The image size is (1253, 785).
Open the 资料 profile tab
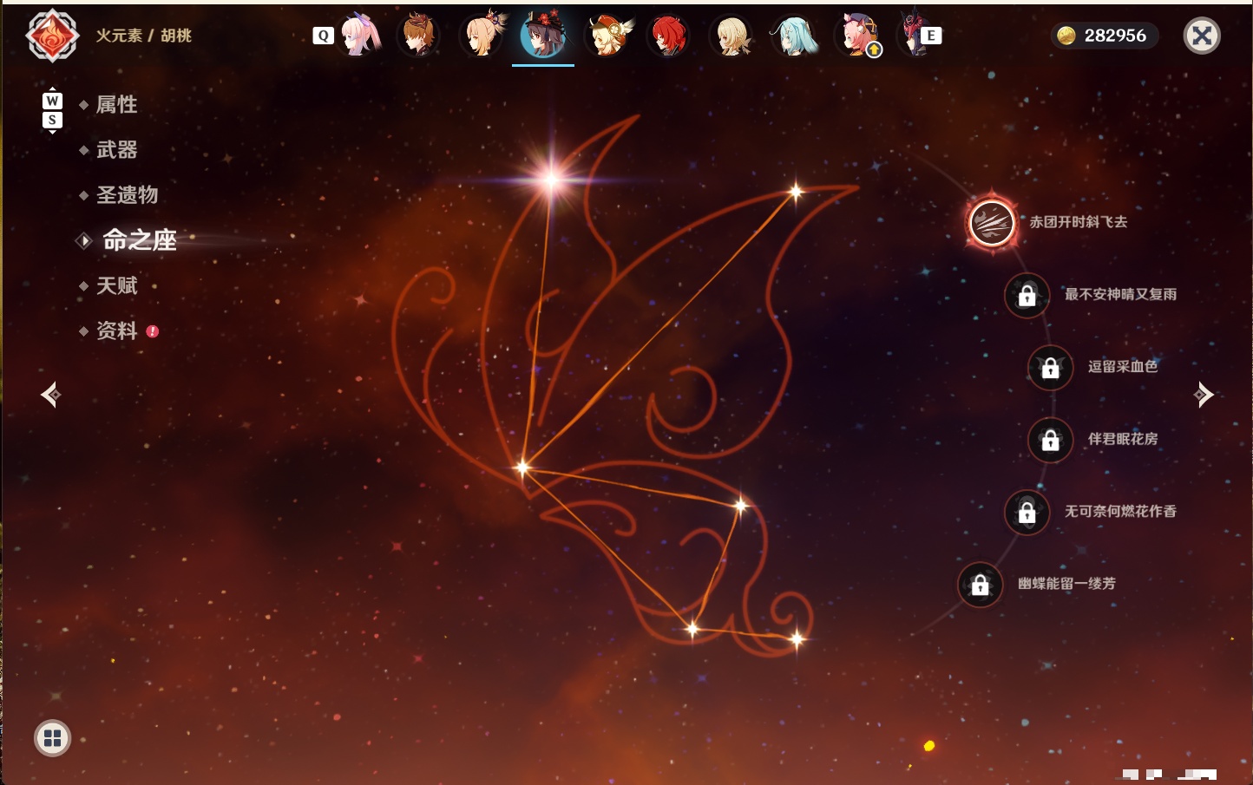coord(116,330)
